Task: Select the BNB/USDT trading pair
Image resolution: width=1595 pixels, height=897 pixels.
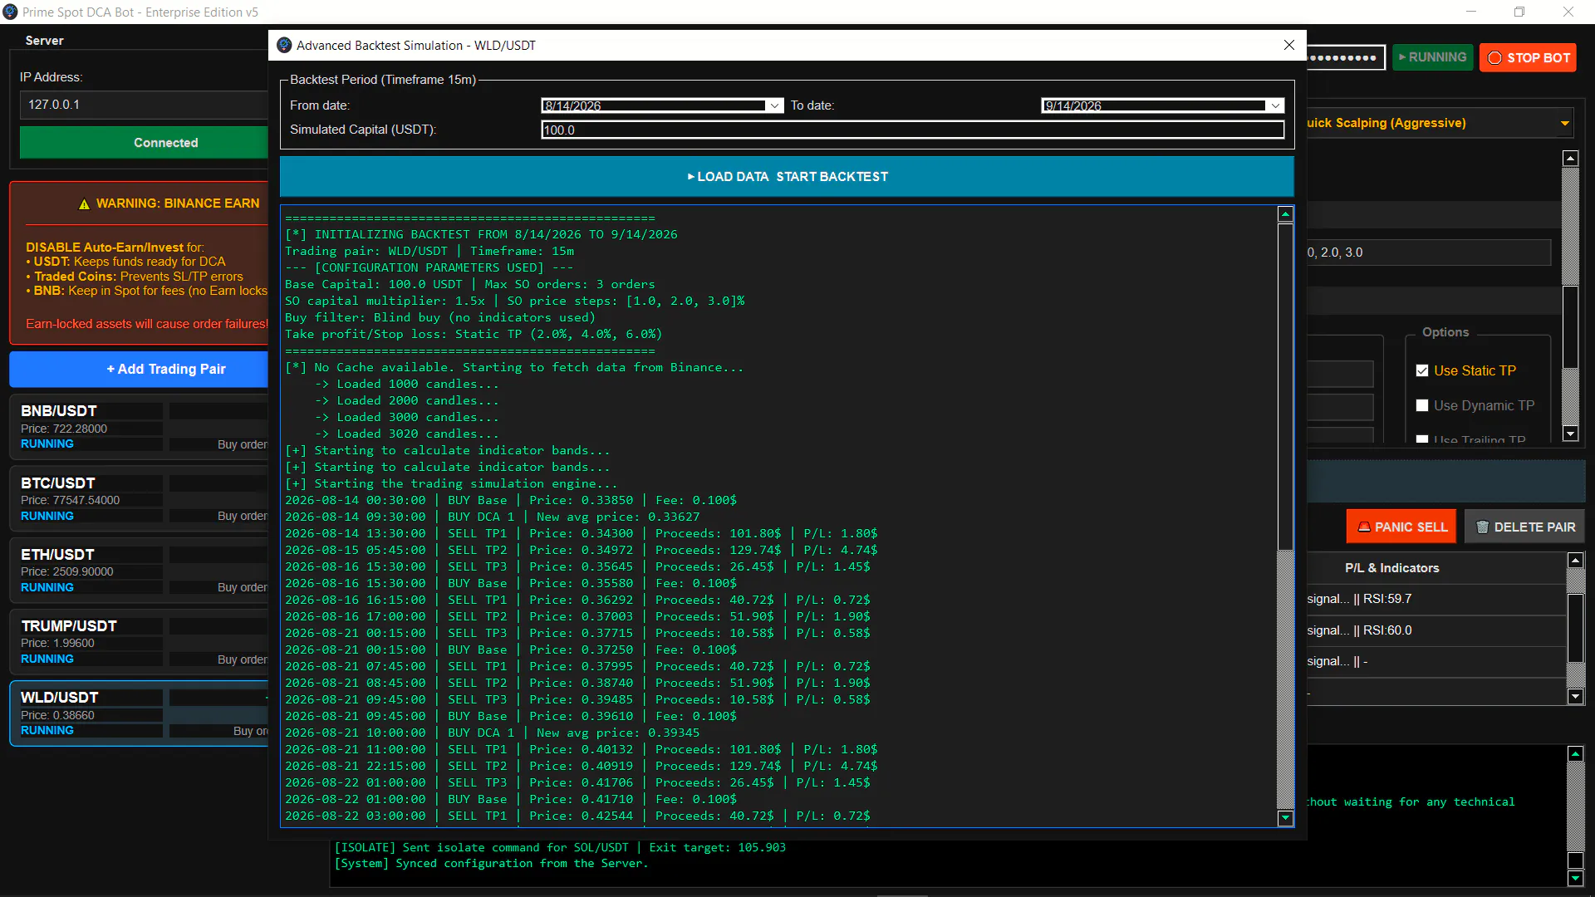Action: [140, 427]
